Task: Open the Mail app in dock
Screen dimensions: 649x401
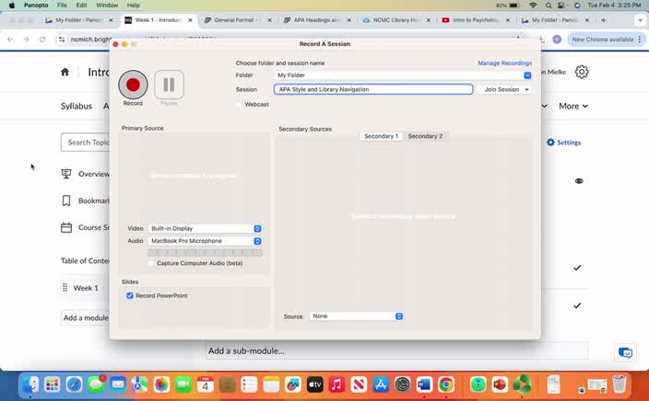Action: point(118,384)
